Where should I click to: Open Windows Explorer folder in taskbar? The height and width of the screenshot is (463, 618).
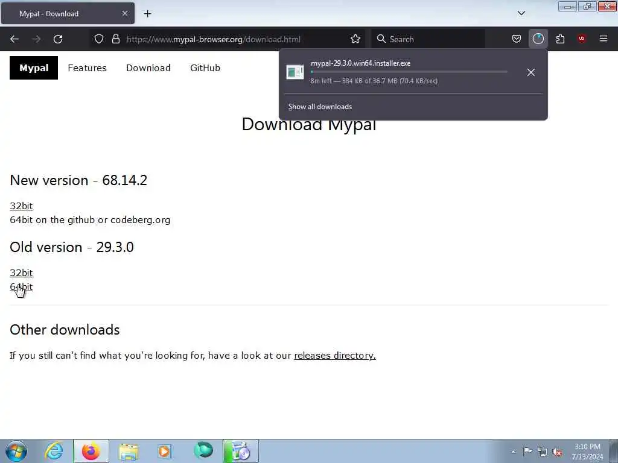point(129,451)
